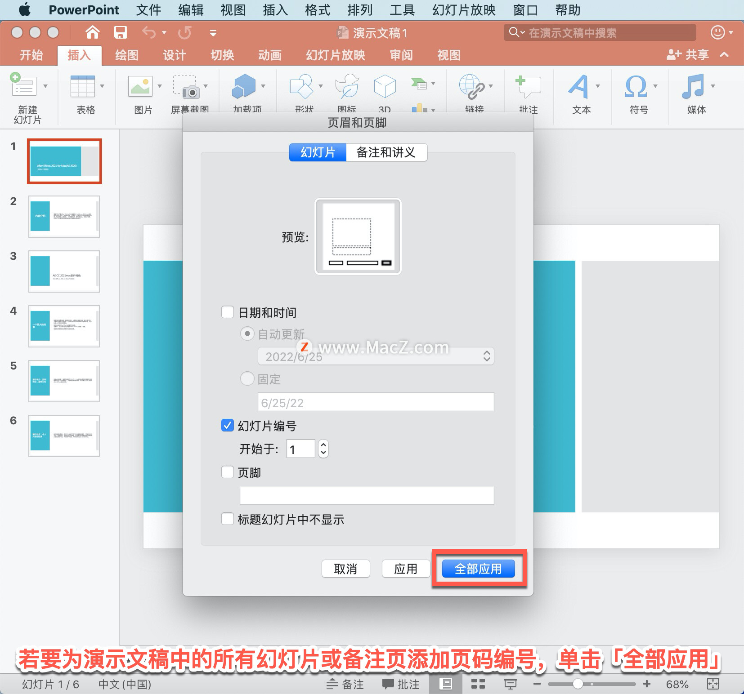Open the Customize Quick Access Toolbar dropdown
744x694 pixels.
point(213,33)
